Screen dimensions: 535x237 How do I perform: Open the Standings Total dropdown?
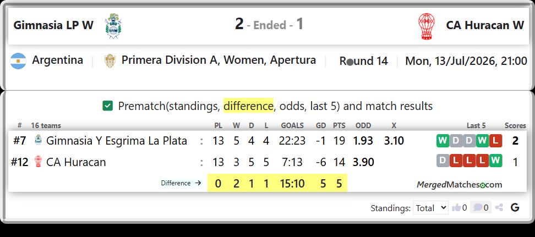point(430,208)
